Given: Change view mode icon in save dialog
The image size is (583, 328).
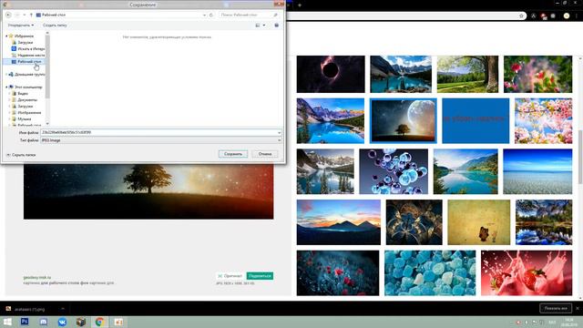Looking at the screenshot, I should (x=258, y=26).
